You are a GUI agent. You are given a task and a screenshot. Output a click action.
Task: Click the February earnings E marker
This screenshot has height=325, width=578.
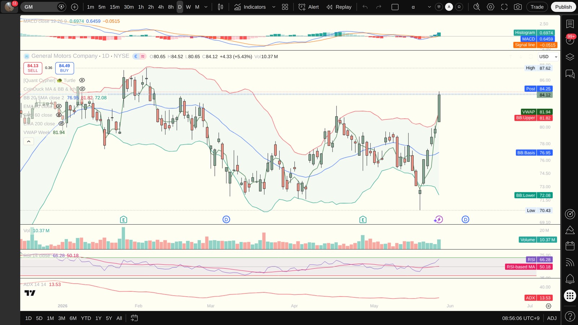point(124,220)
